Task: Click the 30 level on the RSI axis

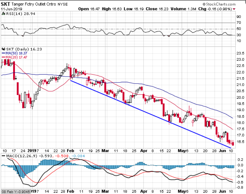Action: pos(239,35)
